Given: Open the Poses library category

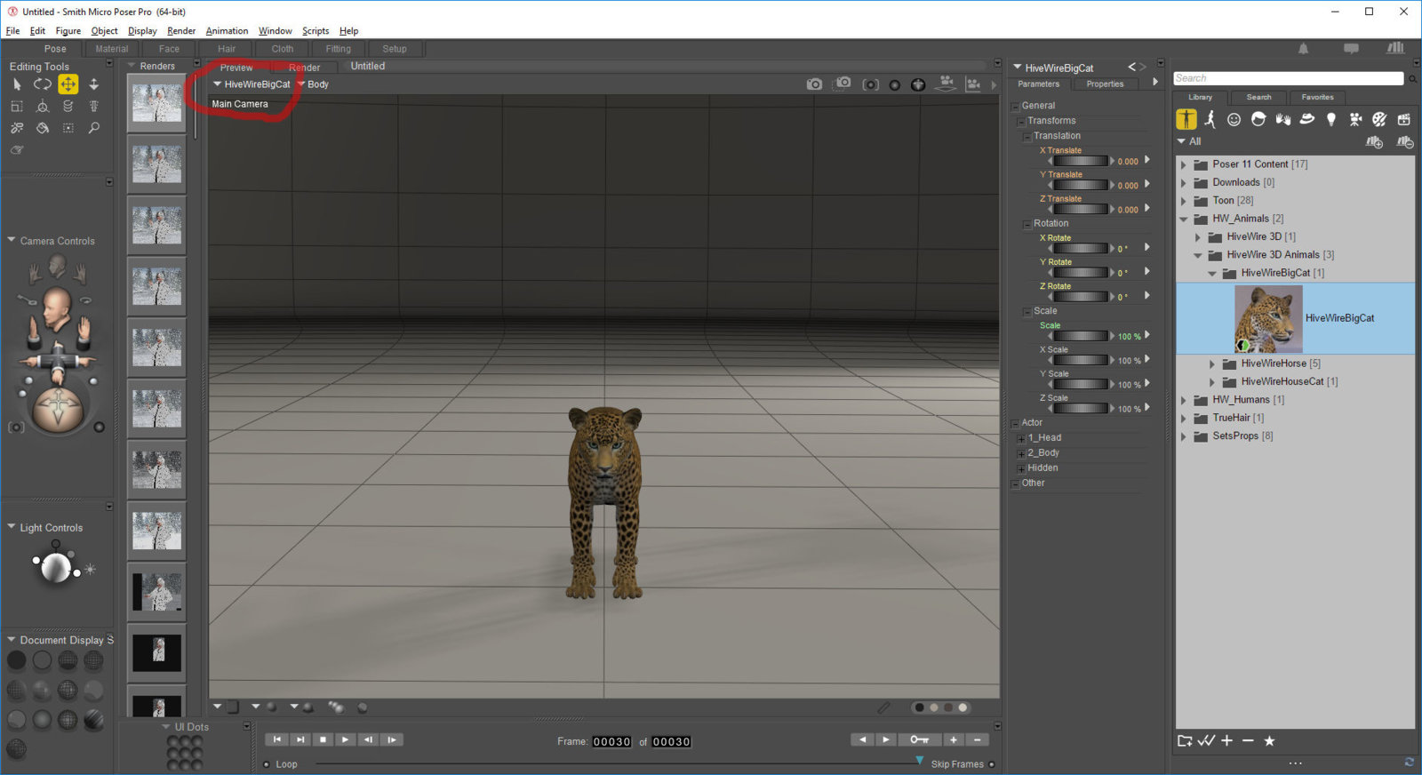Looking at the screenshot, I should click(x=1210, y=119).
